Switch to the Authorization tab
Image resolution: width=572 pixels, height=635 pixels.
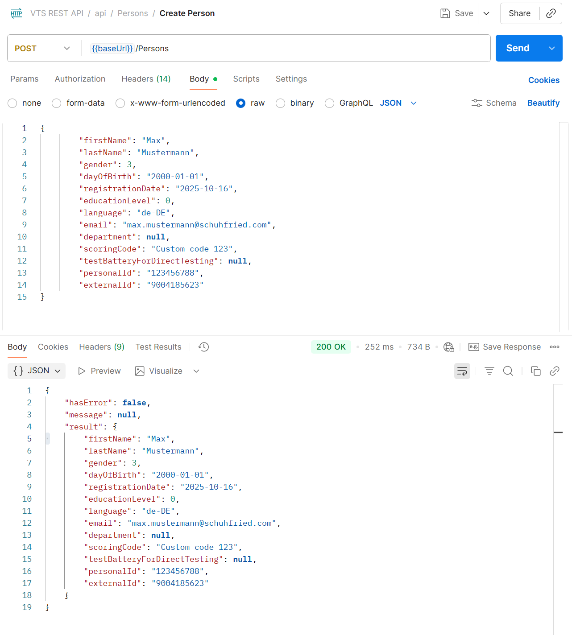tap(80, 79)
